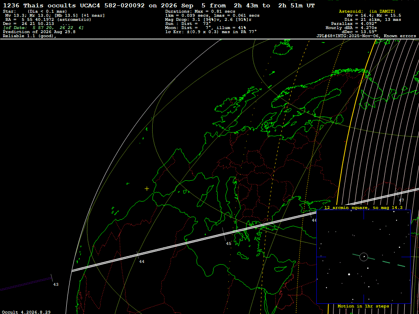Click the 'Reliable 1.1 (good)' text

[29, 36]
